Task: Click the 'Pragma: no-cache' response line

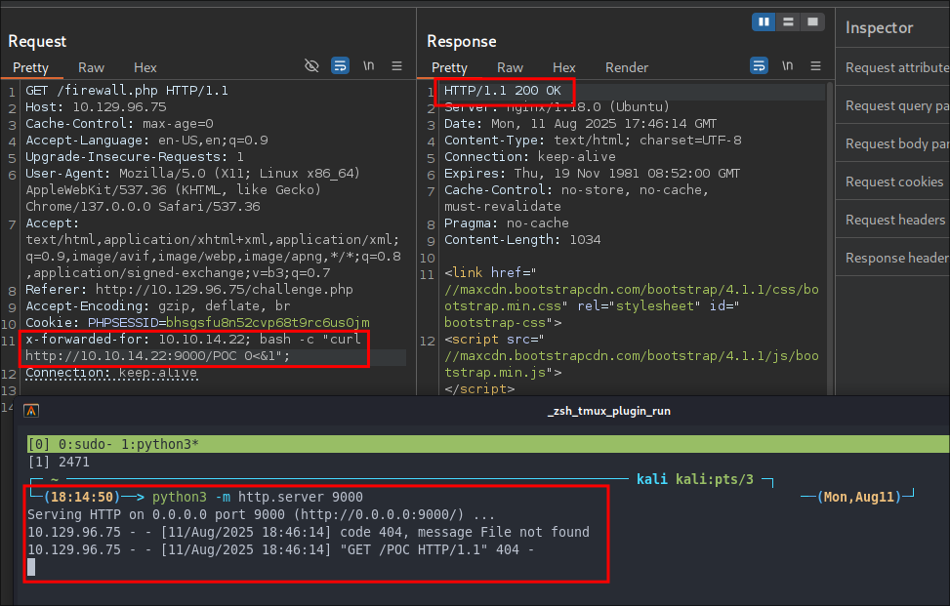Action: pos(507,223)
